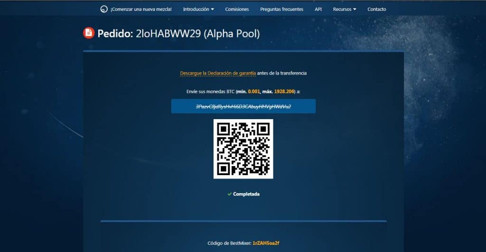The height and width of the screenshot is (252, 486).
Task: Click the red document icon beside Pedido
Action: click(x=89, y=33)
